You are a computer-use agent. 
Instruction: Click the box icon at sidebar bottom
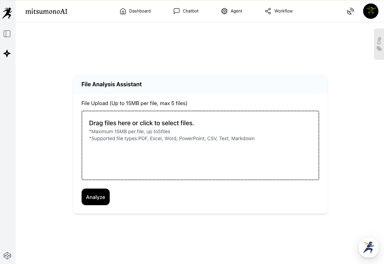(x=7, y=256)
